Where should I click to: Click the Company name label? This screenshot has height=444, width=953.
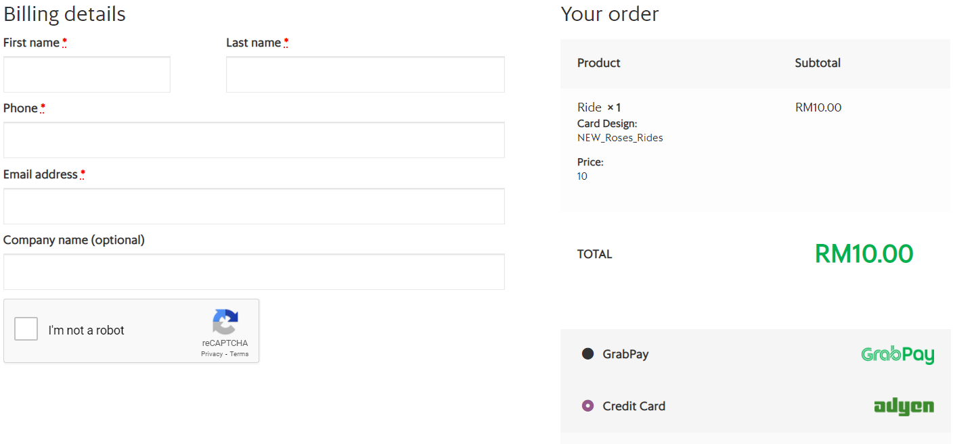click(74, 240)
